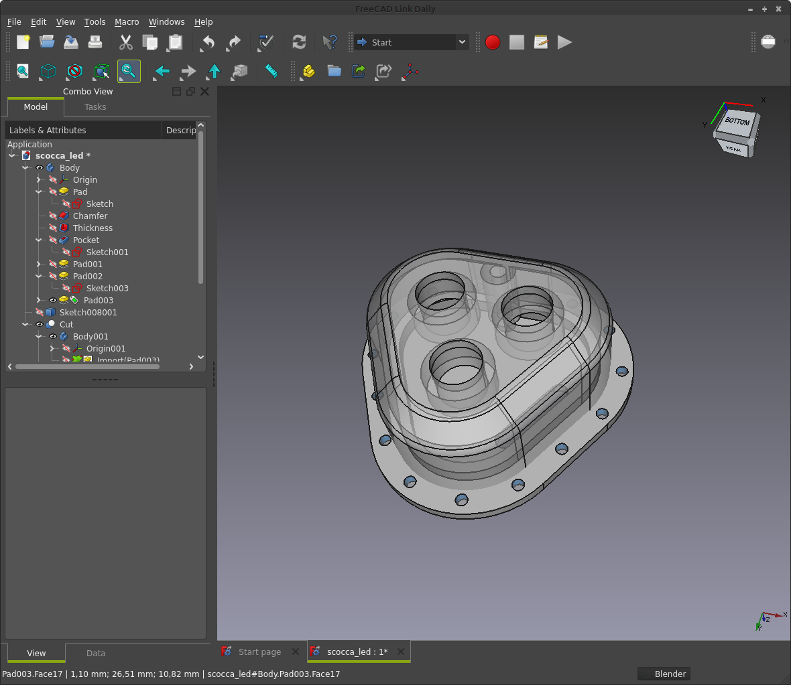Toggle visibility eye of Body001
The height and width of the screenshot is (685, 791).
click(x=52, y=337)
